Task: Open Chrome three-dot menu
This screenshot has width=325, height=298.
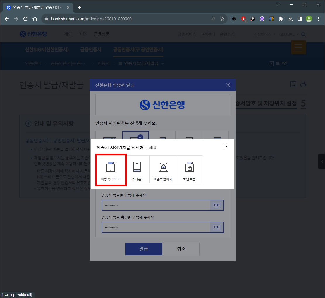Action: click(318, 19)
